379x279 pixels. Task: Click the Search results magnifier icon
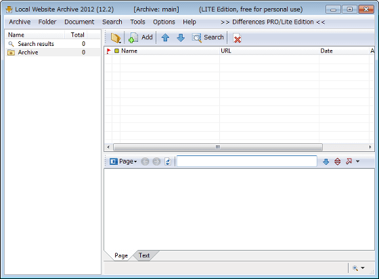click(11, 44)
